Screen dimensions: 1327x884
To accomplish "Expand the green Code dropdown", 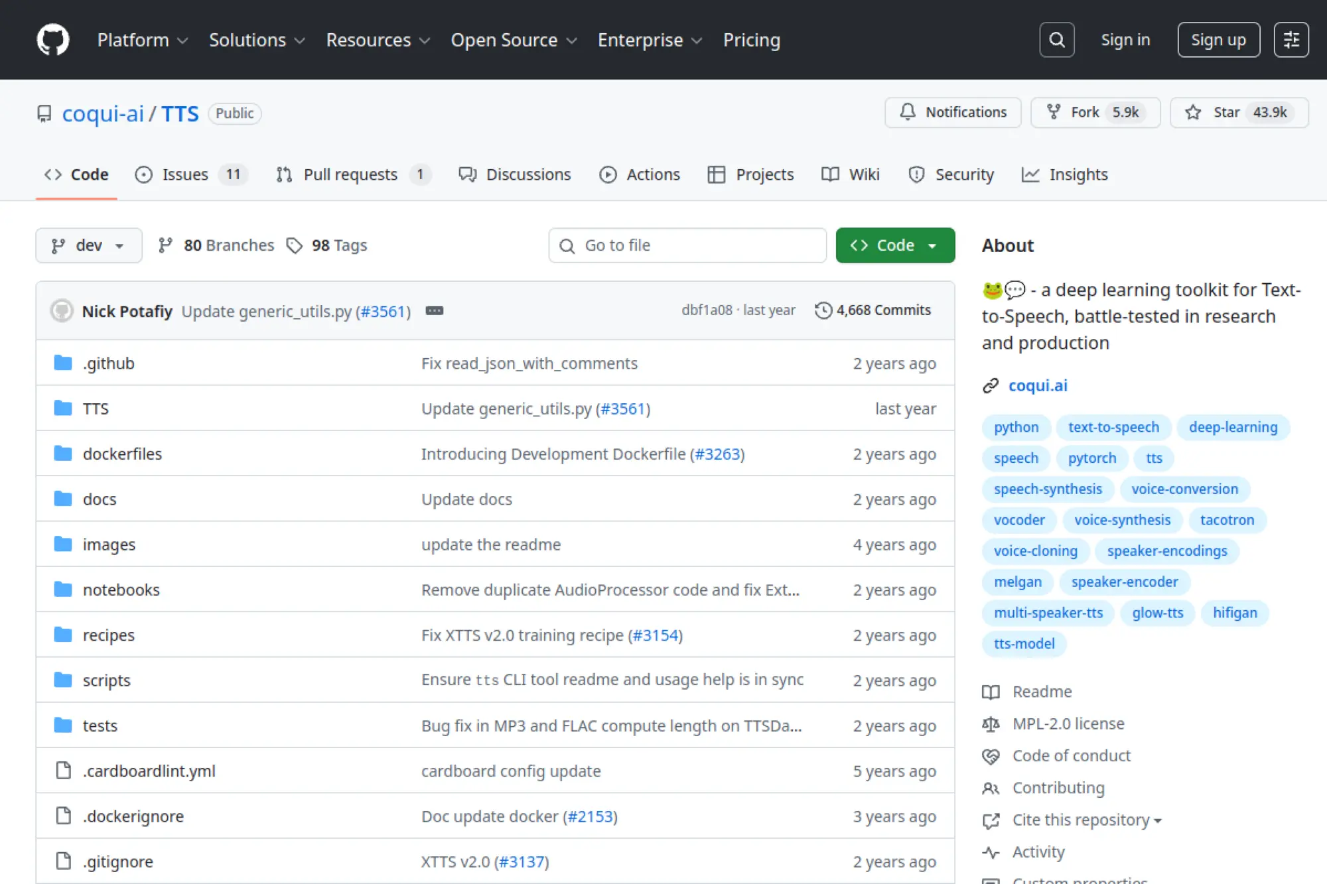I will pyautogui.click(x=894, y=245).
